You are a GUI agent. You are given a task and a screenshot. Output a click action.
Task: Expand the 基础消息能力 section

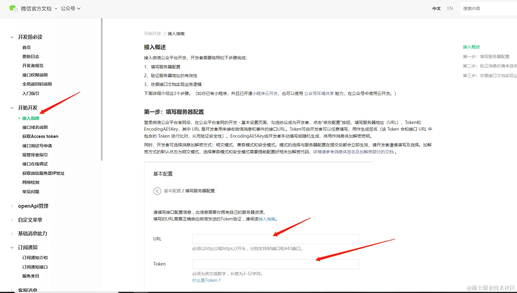click(x=12, y=234)
